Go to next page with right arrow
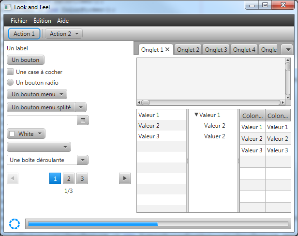This screenshot has width=298, height=236. click(x=125, y=178)
